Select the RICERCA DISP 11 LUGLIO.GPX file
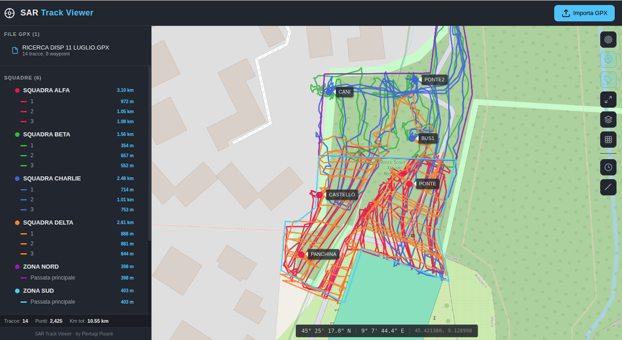This screenshot has width=622, height=340. 75,50
